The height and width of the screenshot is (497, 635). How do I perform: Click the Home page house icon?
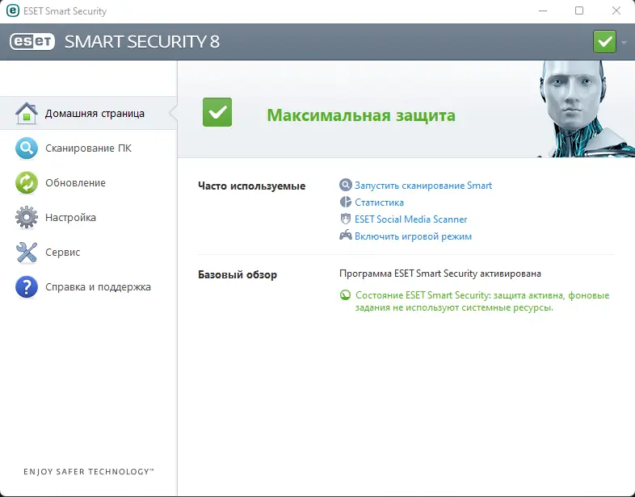pos(27,114)
